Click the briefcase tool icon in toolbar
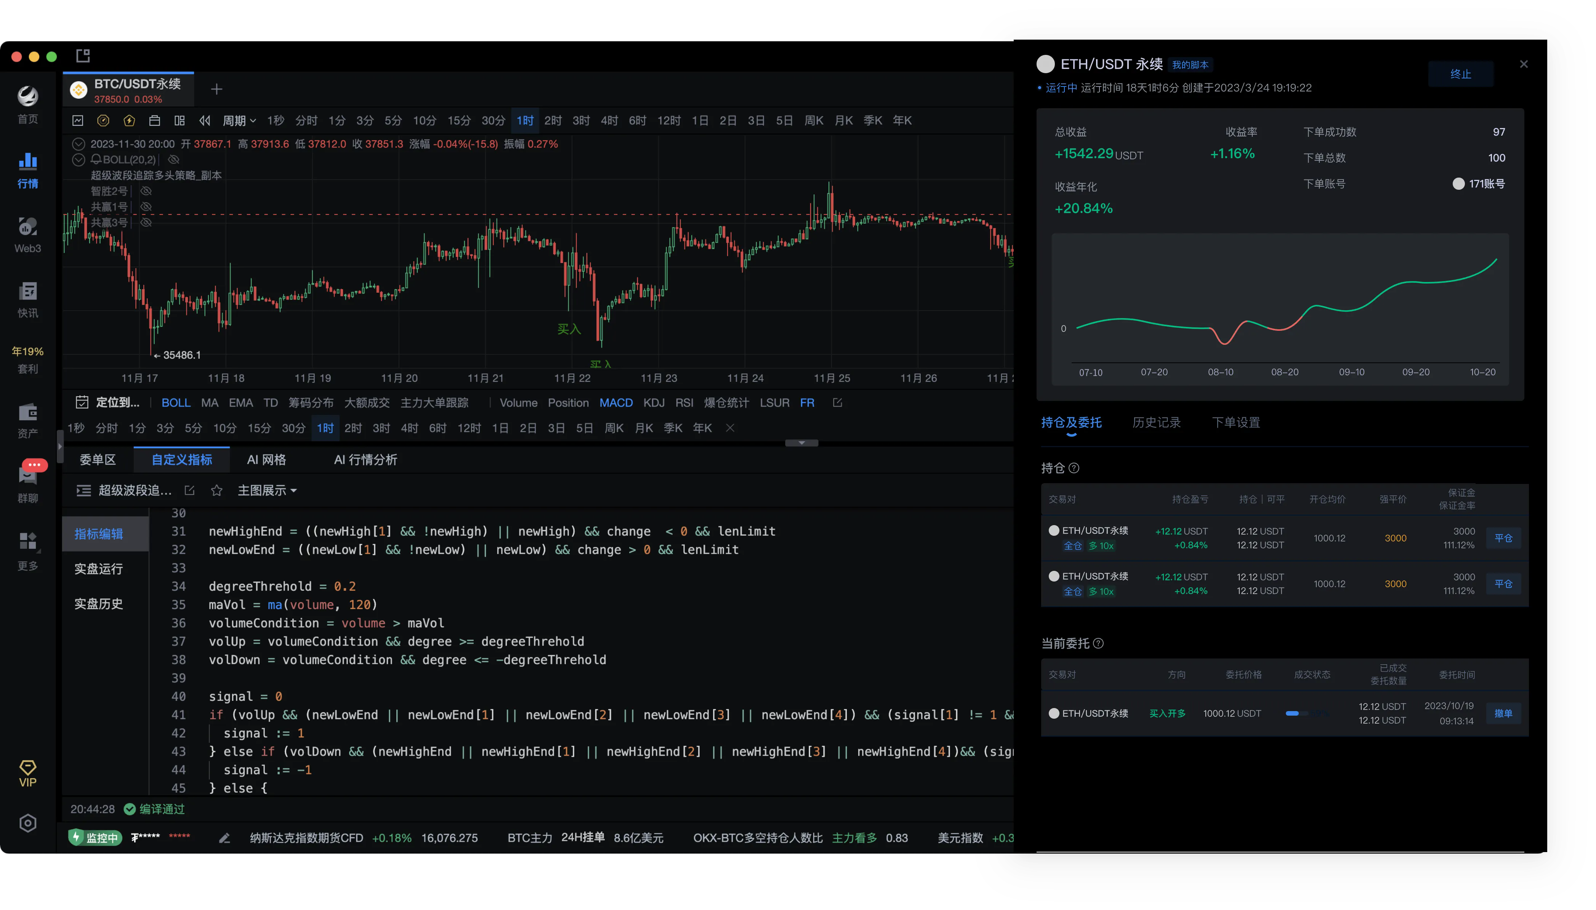This screenshot has height=910, width=1596. coord(154,120)
